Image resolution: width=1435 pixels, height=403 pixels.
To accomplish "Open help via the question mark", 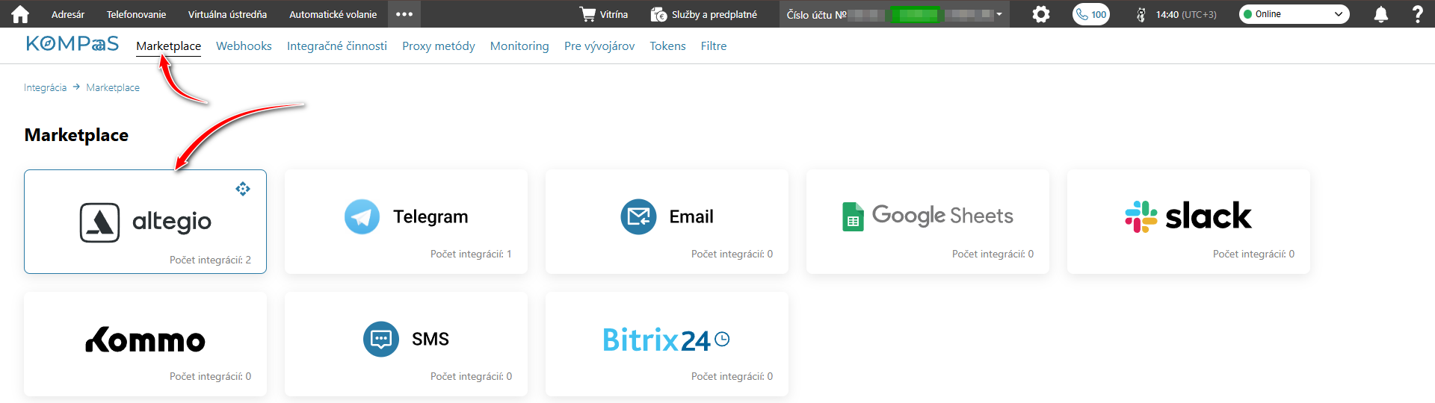I will pos(1417,14).
